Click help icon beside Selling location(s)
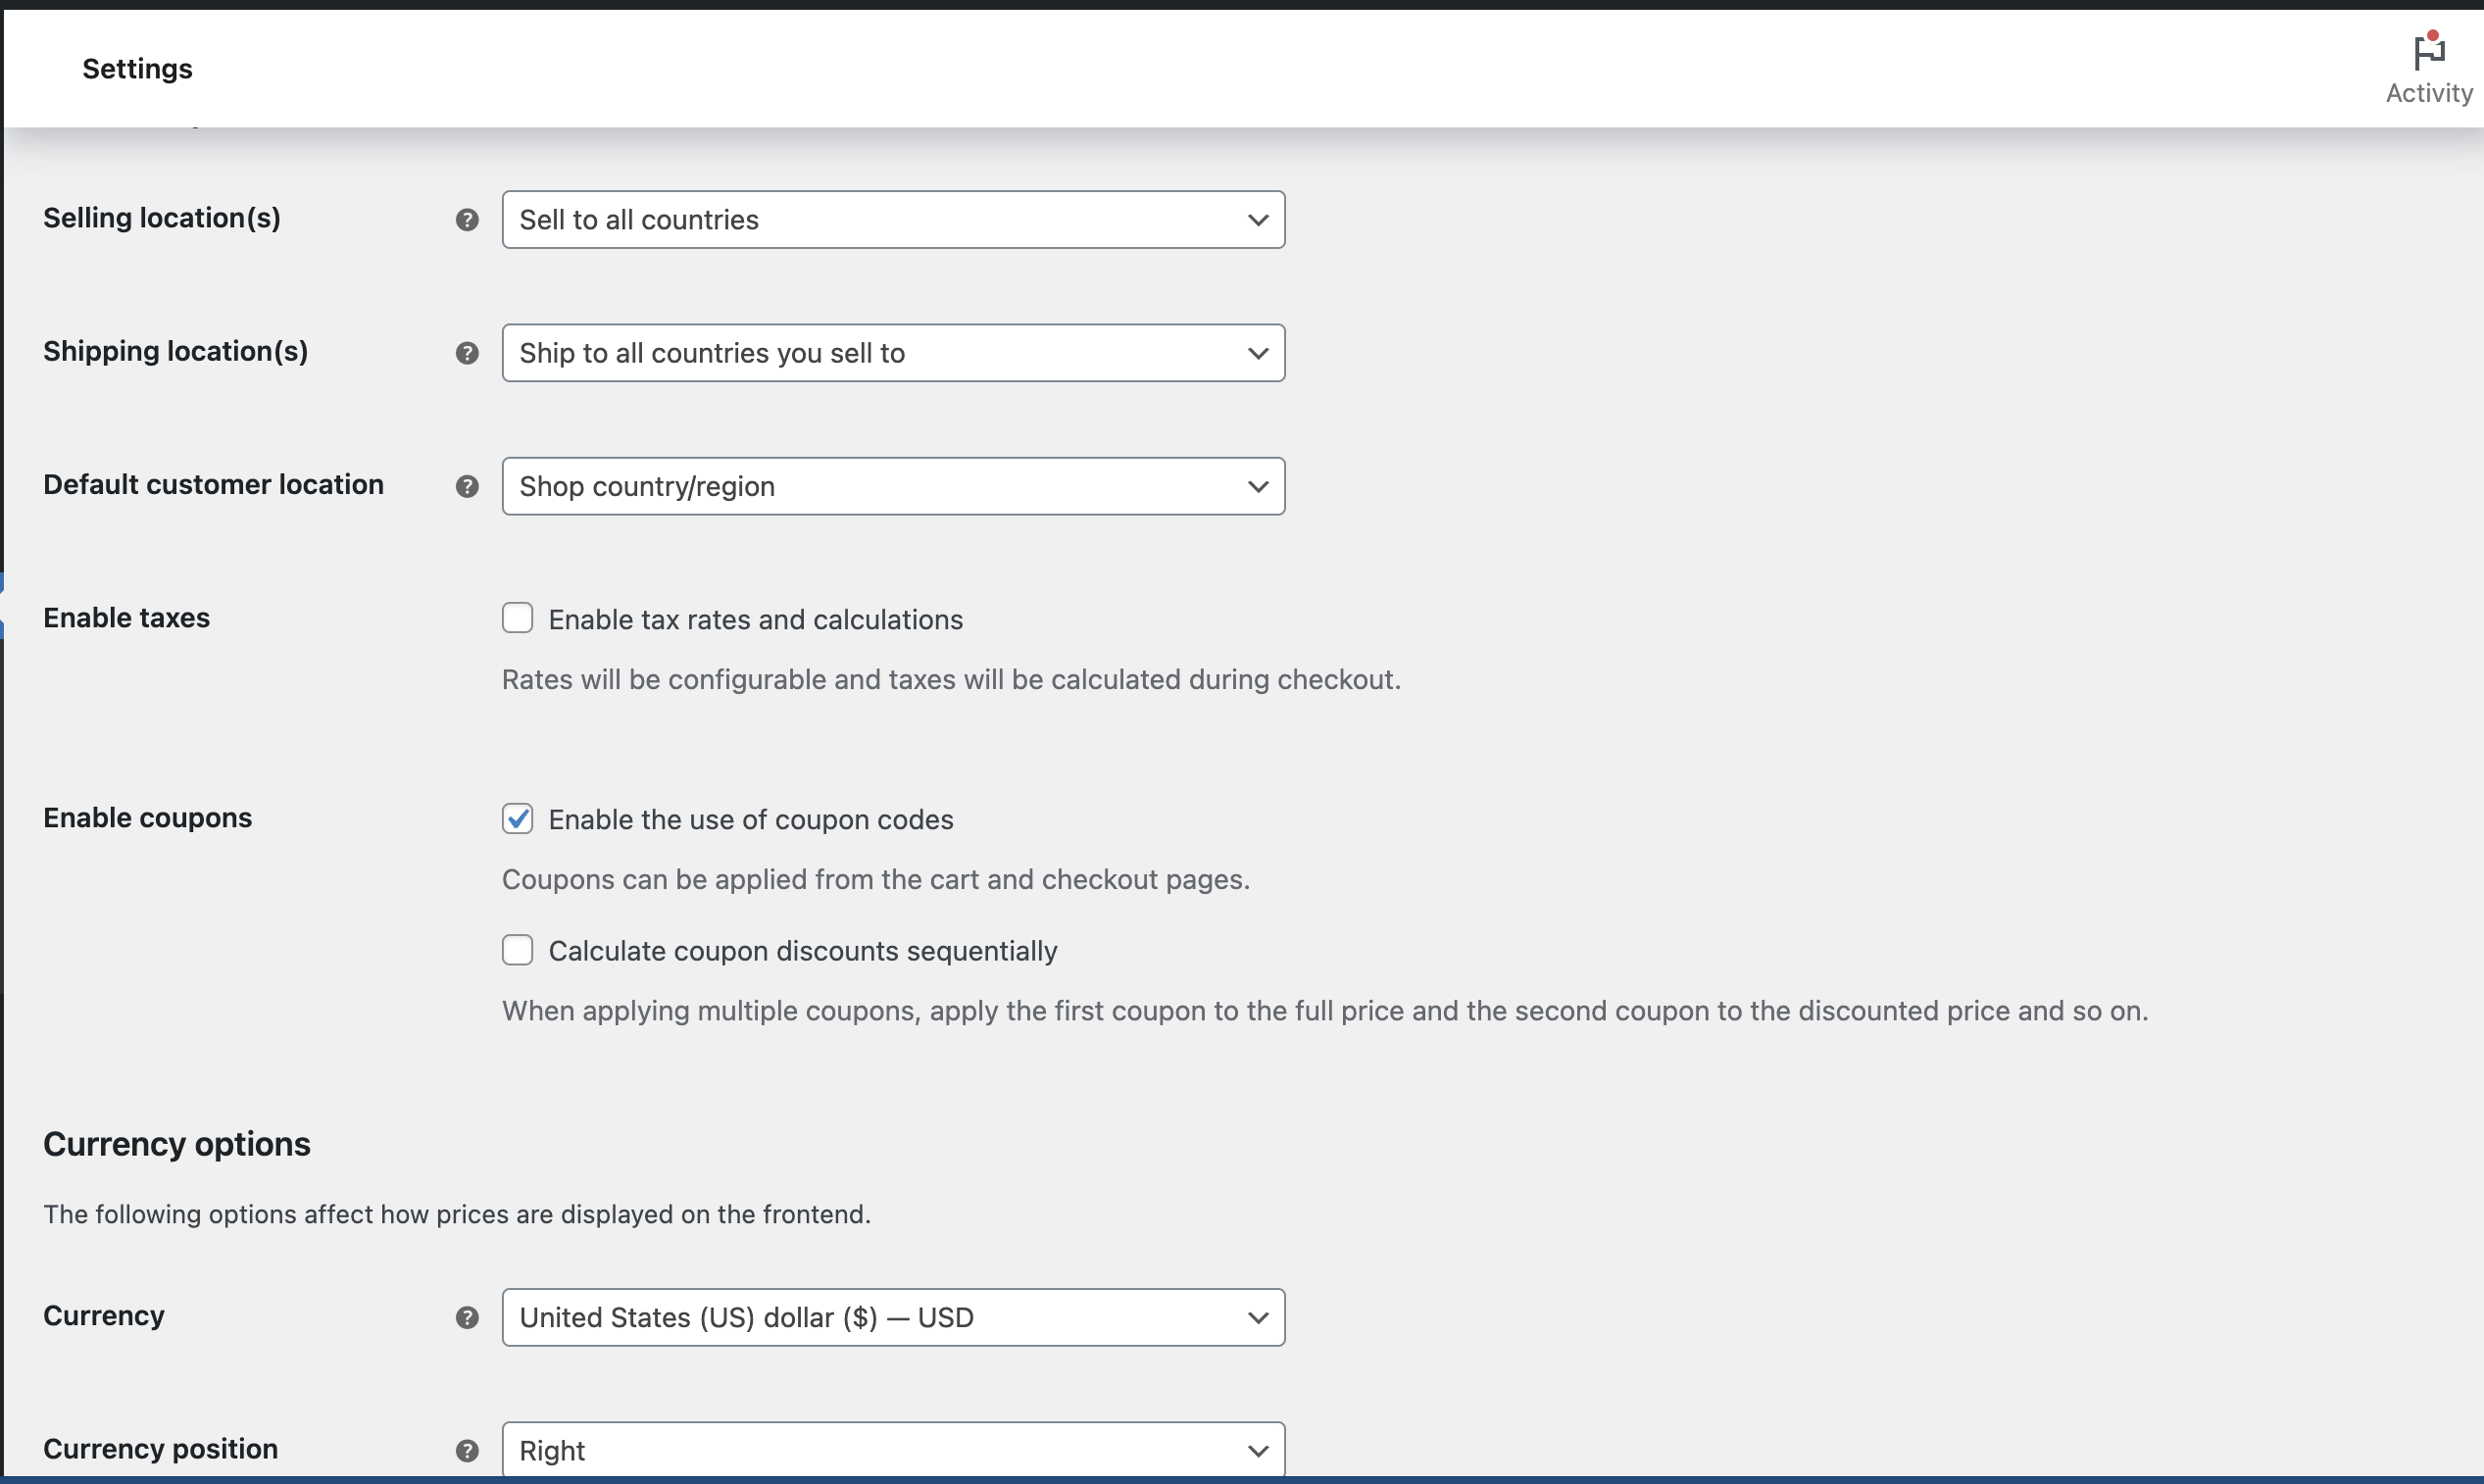The image size is (2484, 1484). coord(467,220)
